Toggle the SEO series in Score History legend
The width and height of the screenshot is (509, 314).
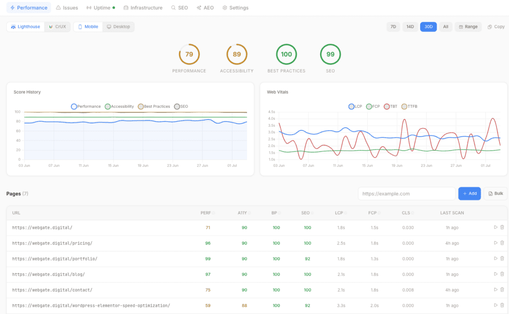tap(181, 106)
